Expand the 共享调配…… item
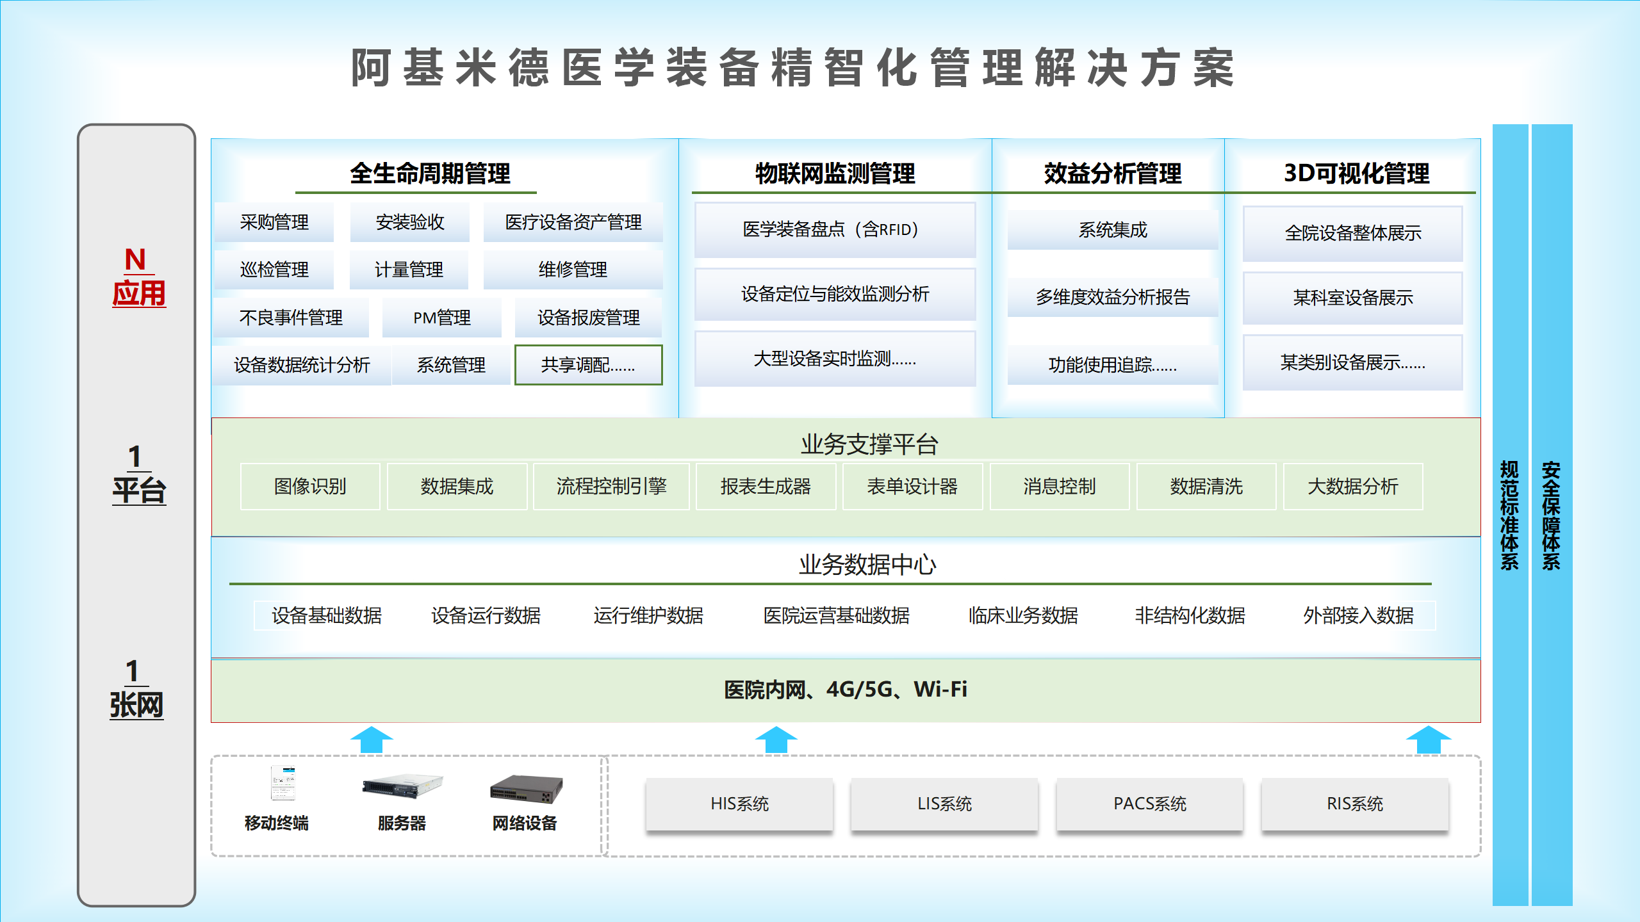Image resolution: width=1640 pixels, height=922 pixels. (x=588, y=365)
